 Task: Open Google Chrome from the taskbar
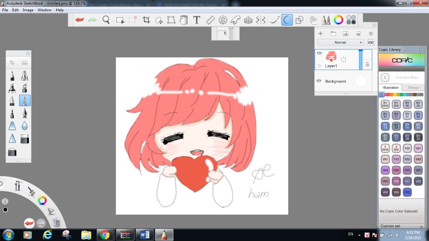(x=105, y=235)
